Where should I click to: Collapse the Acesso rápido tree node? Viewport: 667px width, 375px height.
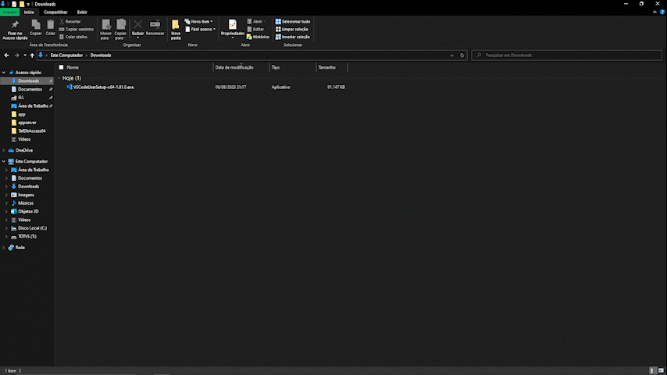[4, 73]
